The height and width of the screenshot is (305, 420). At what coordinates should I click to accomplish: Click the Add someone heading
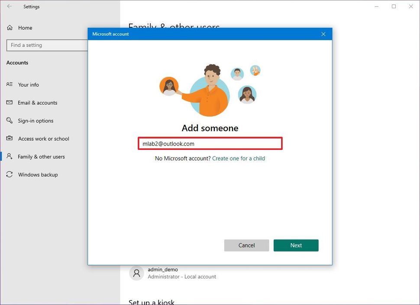pyautogui.click(x=210, y=128)
